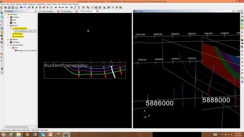
Task: Collapse the Sections tree node
Action: click(x=8, y=25)
